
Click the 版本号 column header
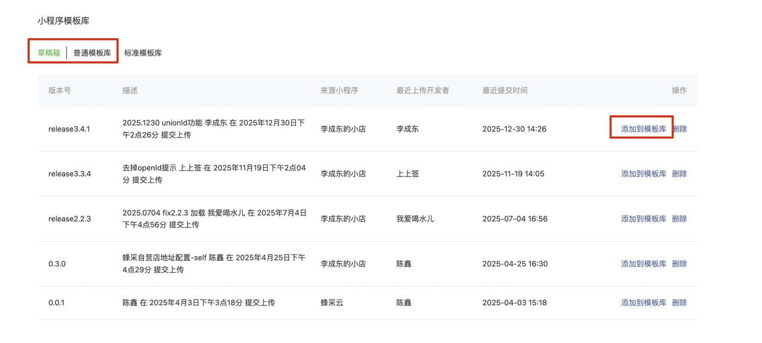tap(60, 90)
